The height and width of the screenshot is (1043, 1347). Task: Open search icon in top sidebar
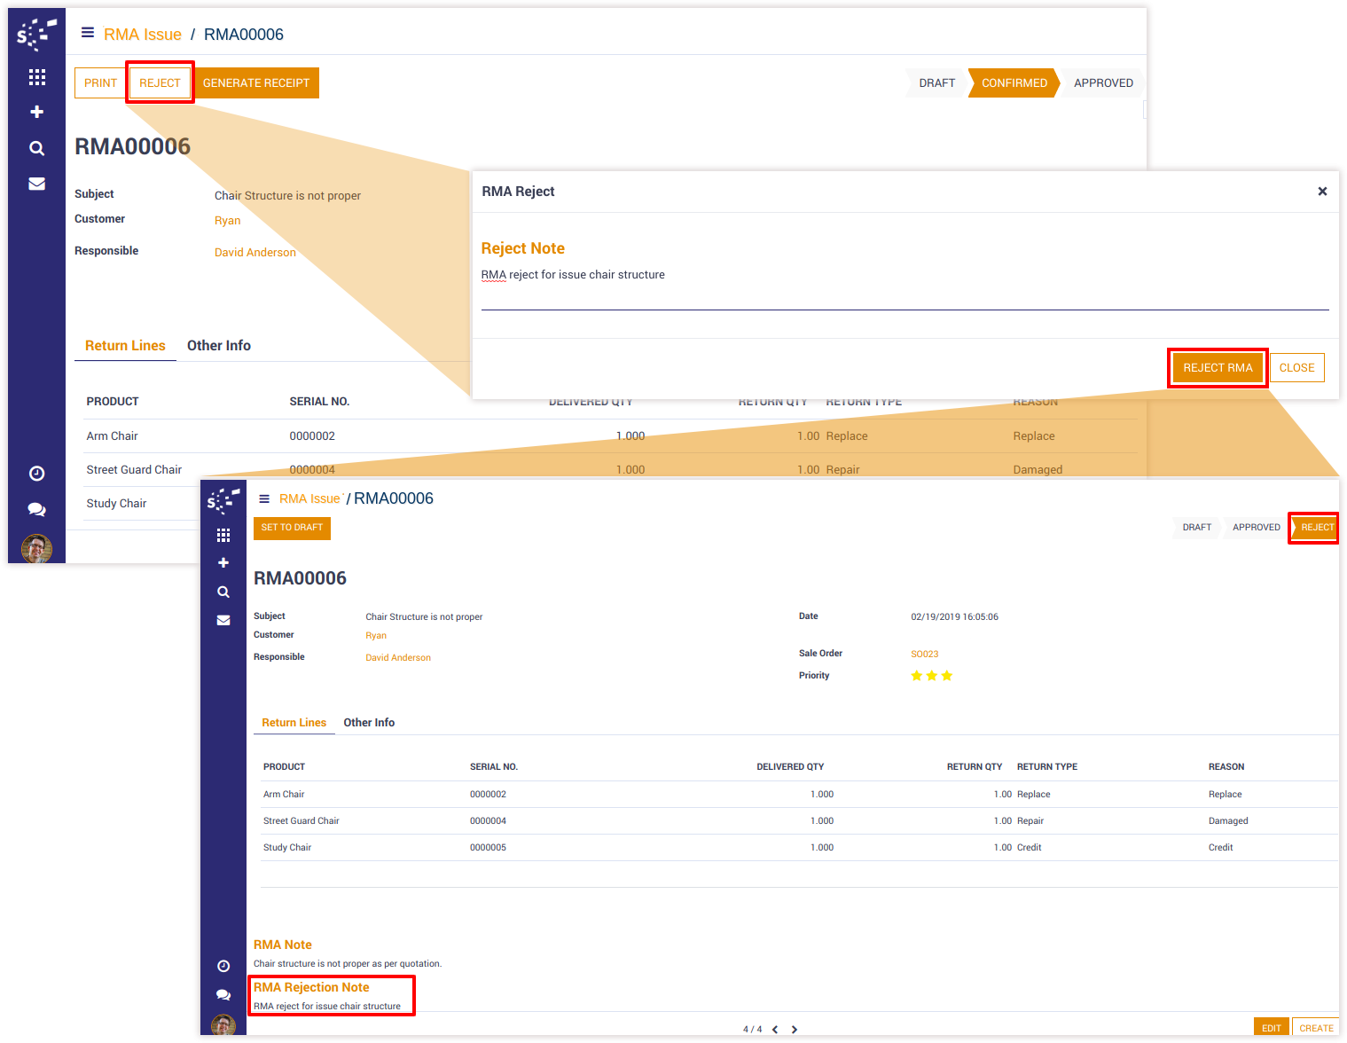(x=36, y=148)
